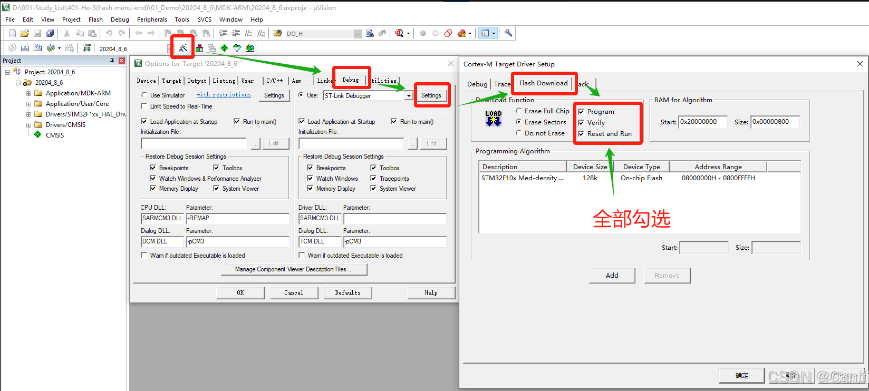Click the LOAD download-to-flash icon
Image resolution: width=869 pixels, height=391 pixels.
pyautogui.click(x=86, y=48)
